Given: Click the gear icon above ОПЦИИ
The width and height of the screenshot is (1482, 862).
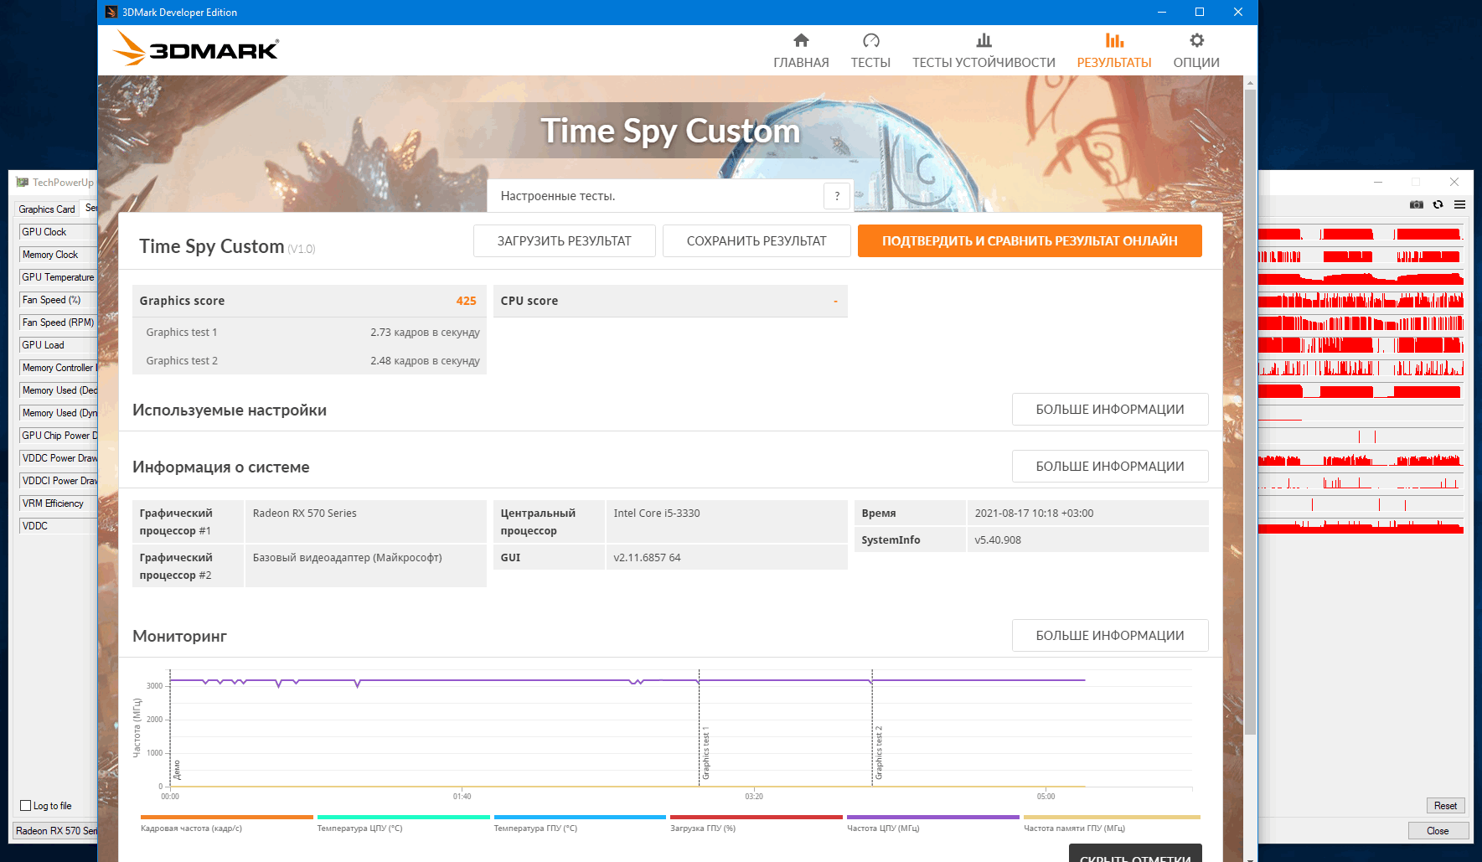Looking at the screenshot, I should [1197, 40].
